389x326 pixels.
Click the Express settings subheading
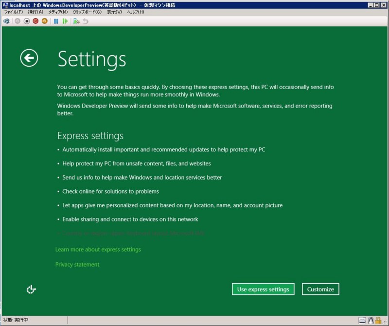[90, 136]
